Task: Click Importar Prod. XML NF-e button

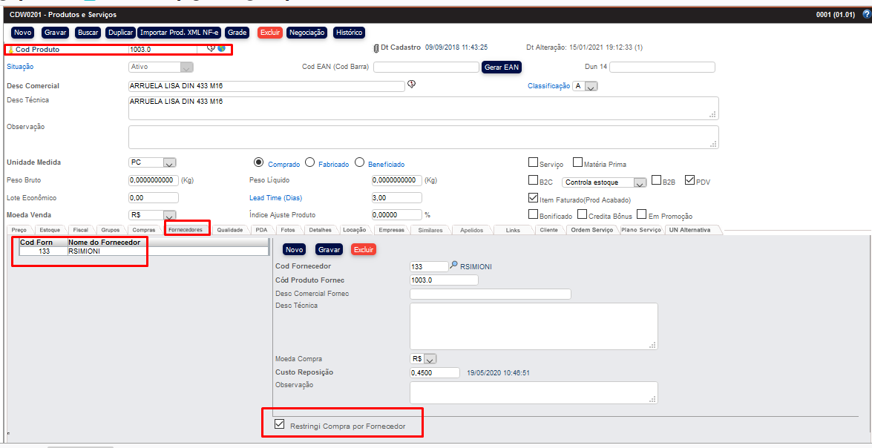Action: pyautogui.click(x=179, y=33)
